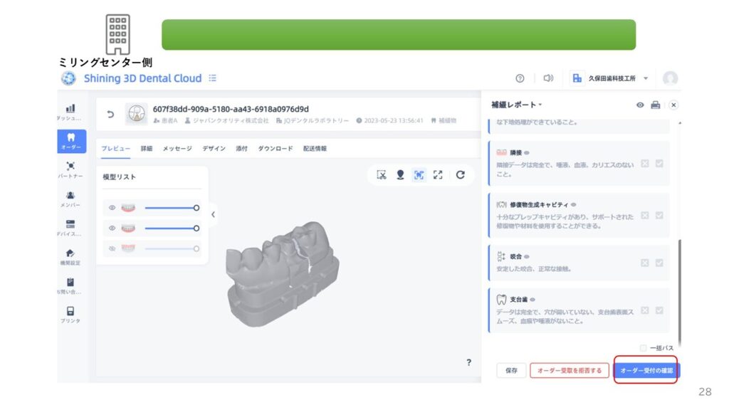The image size is (729, 410).
Task: Switch to the メッセージ tab
Action: [177, 149]
